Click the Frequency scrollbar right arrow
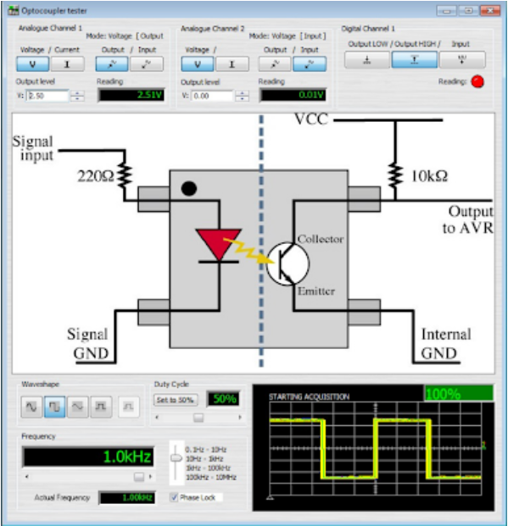 tap(150, 476)
